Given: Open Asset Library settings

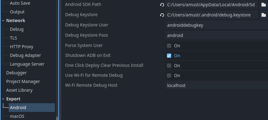Looking at the screenshot, I should click(19, 90).
